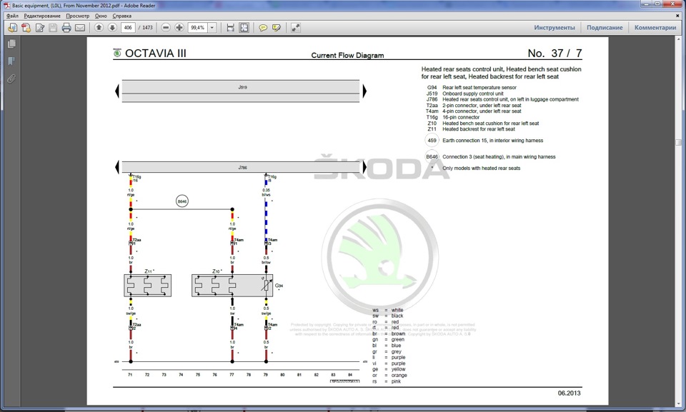Select the highlight text tool
The width and height of the screenshot is (686, 412).
277,28
